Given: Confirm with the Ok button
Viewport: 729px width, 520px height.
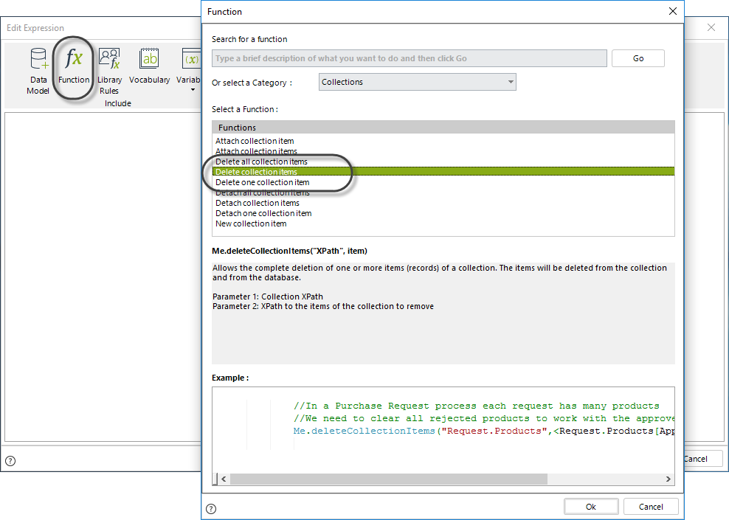Looking at the screenshot, I should pyautogui.click(x=590, y=507).
